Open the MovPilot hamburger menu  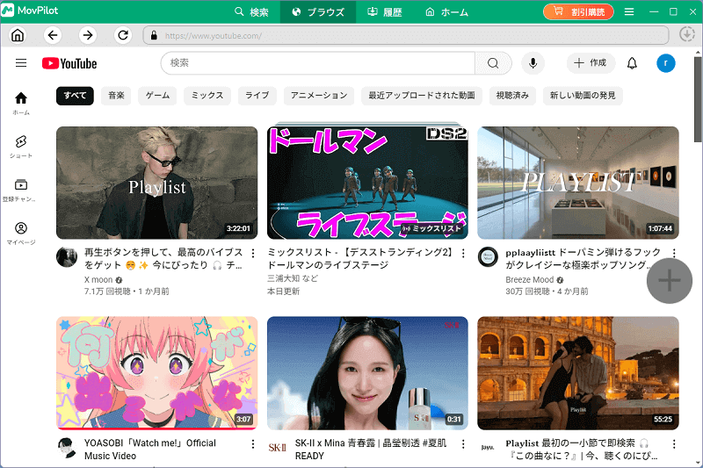629,11
